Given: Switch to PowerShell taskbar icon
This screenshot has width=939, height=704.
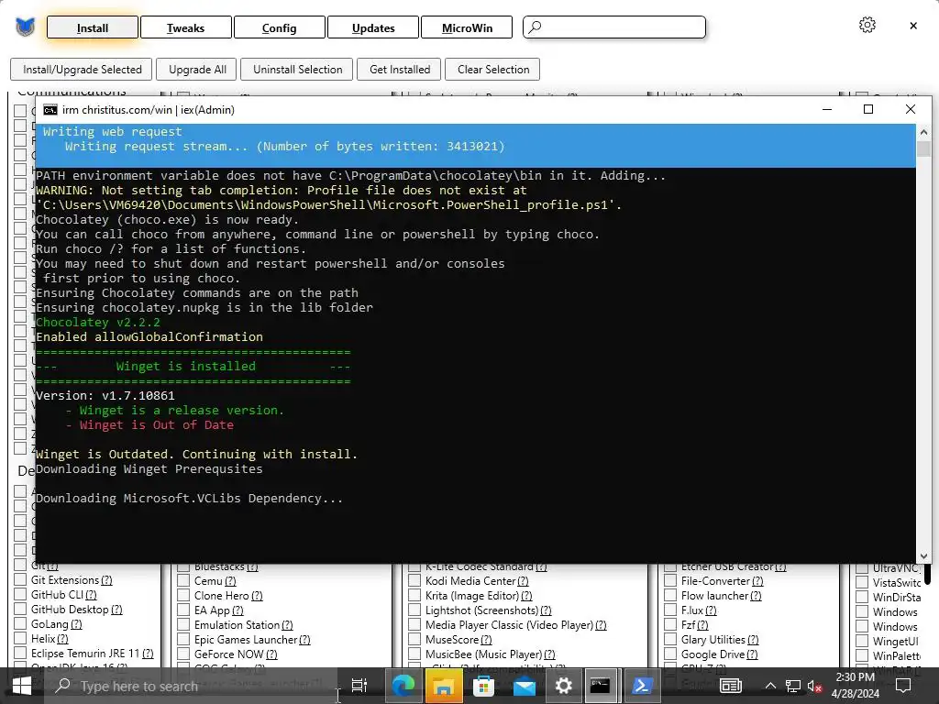Looking at the screenshot, I should tap(641, 686).
